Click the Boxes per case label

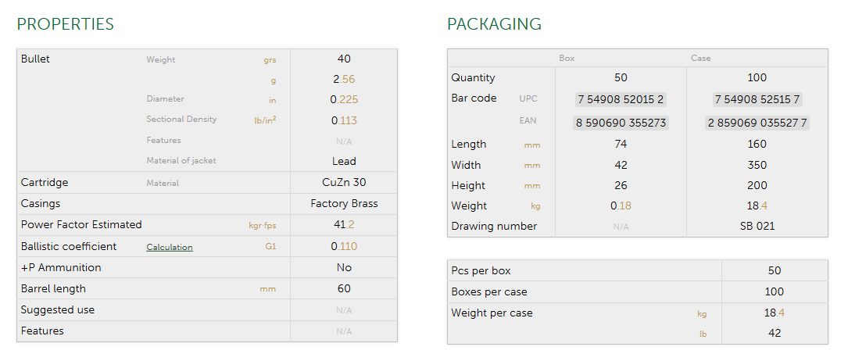pos(489,291)
